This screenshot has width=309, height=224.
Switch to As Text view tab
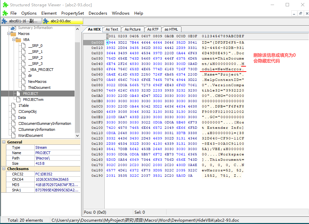(x=112, y=29)
